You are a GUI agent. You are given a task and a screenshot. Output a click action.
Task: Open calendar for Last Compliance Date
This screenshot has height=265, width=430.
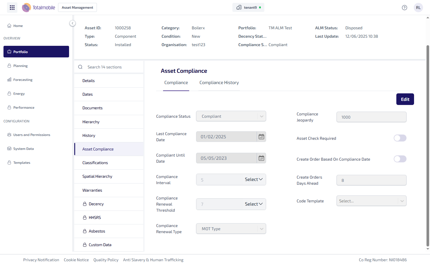point(261,137)
